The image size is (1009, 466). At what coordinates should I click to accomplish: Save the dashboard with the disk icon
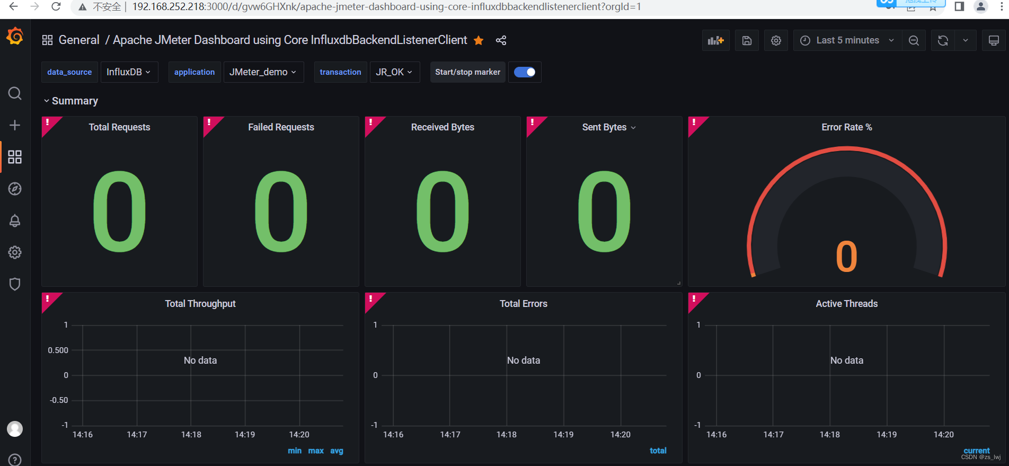(747, 40)
